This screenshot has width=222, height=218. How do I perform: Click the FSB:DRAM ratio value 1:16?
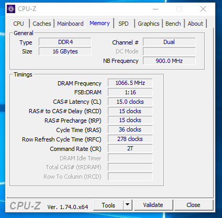(x=130, y=92)
